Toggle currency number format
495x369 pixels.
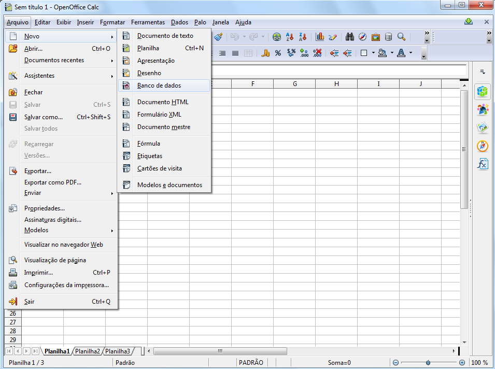(266, 52)
